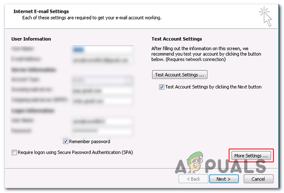This screenshot has width=284, height=193.
Task: Toggle Test Account Settings by clicking Next checkbox
Action: coord(161,87)
